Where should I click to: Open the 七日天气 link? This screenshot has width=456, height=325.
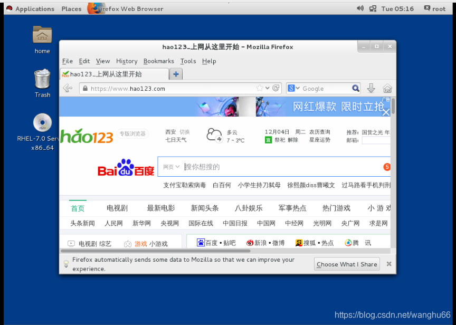pos(176,140)
